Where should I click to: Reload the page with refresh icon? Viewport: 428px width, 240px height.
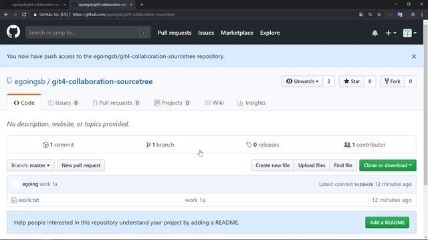click(24, 15)
